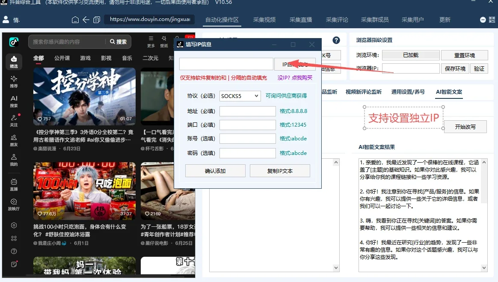Viewport: 498px width, 282px height.
Task: Click the URL address bar
Action: [149, 19]
